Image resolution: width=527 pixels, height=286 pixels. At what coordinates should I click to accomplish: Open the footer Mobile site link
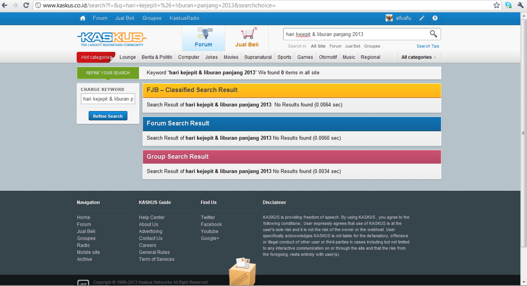pos(89,252)
